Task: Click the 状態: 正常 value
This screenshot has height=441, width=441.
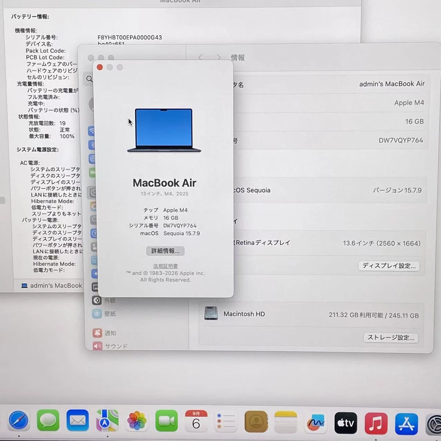Action: coord(65,130)
